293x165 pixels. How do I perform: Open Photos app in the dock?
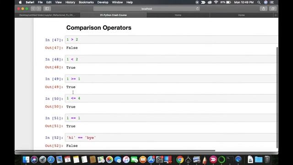(109, 159)
